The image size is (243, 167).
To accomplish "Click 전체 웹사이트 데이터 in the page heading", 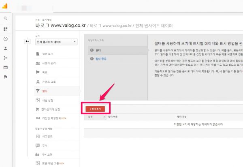I will click(x=154, y=26).
